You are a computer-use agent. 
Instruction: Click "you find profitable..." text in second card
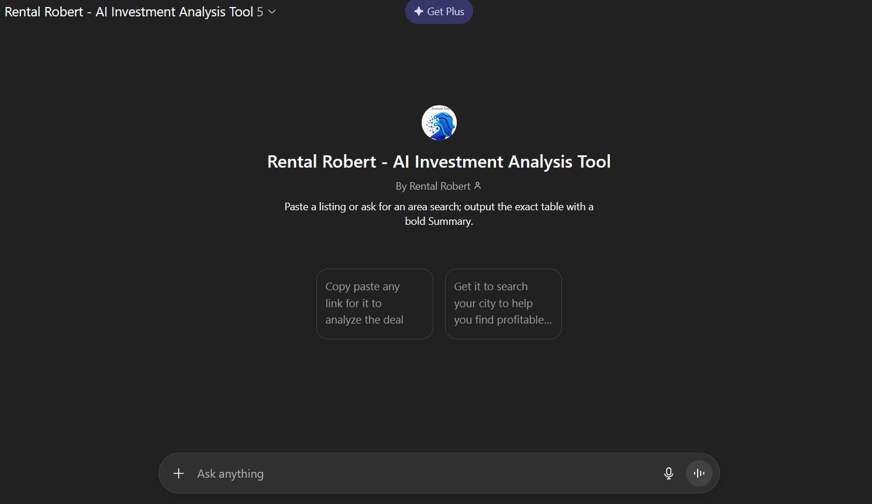tap(502, 320)
